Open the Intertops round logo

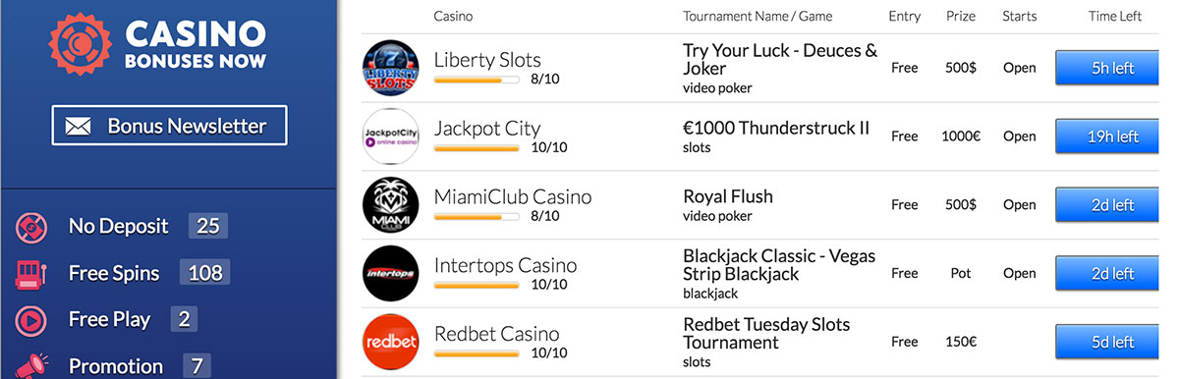click(x=391, y=274)
